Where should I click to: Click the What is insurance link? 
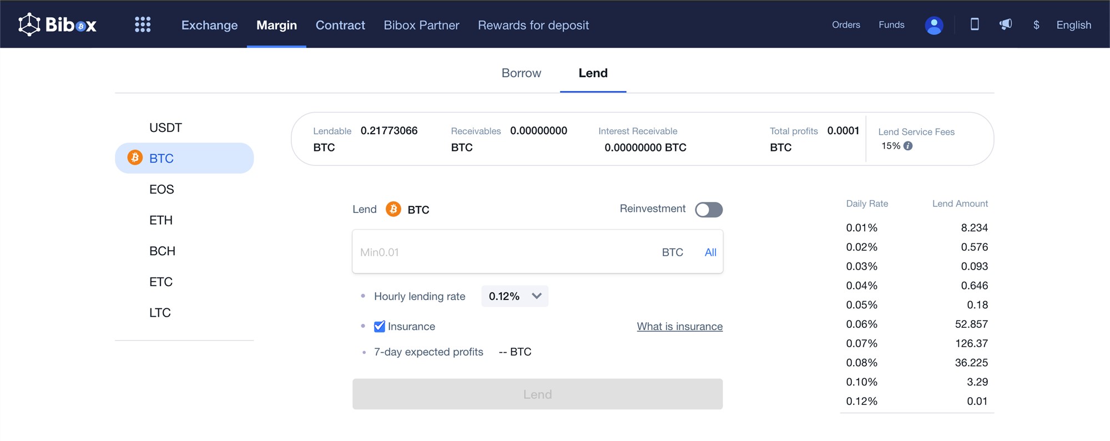(679, 326)
